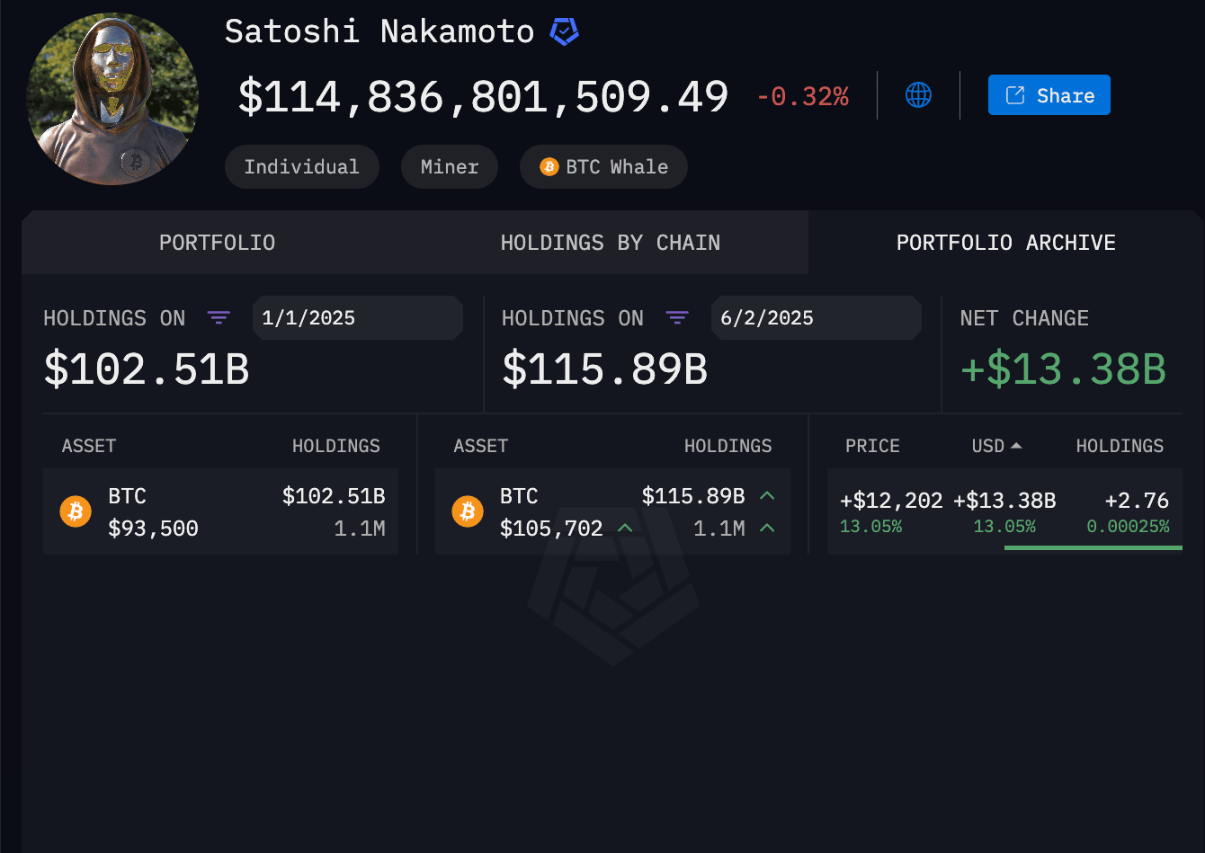Click the 6/2/2025 date field
The image size is (1205, 853).
[x=817, y=318]
